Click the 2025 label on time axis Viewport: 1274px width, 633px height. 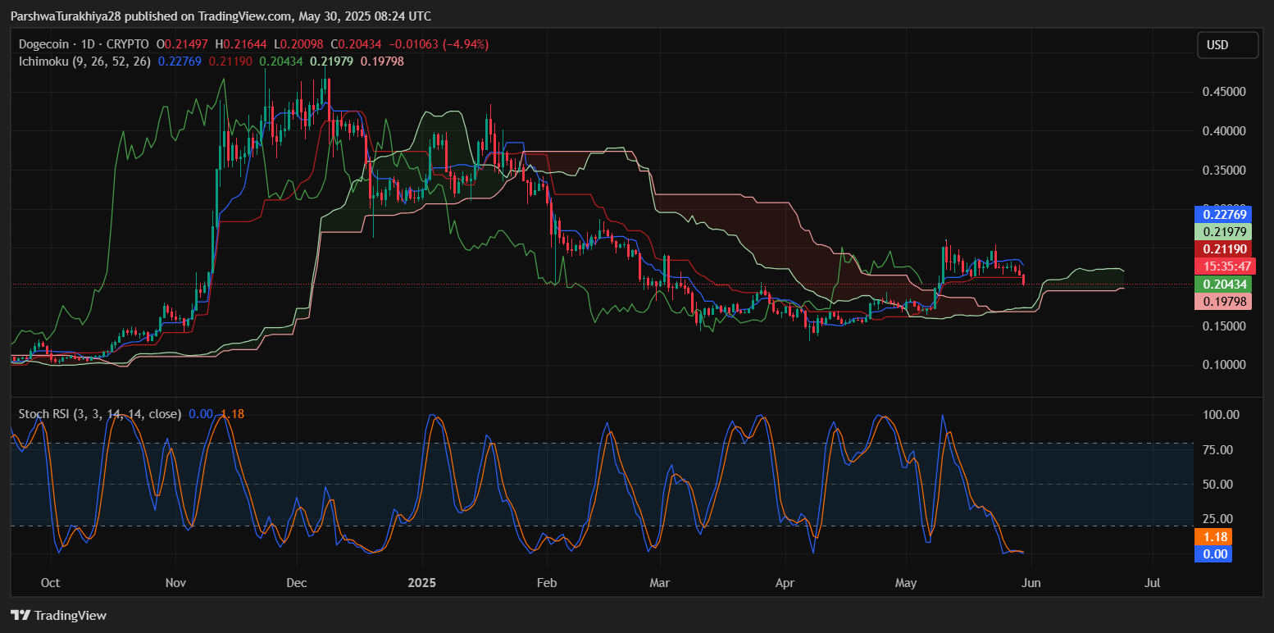pos(421,583)
